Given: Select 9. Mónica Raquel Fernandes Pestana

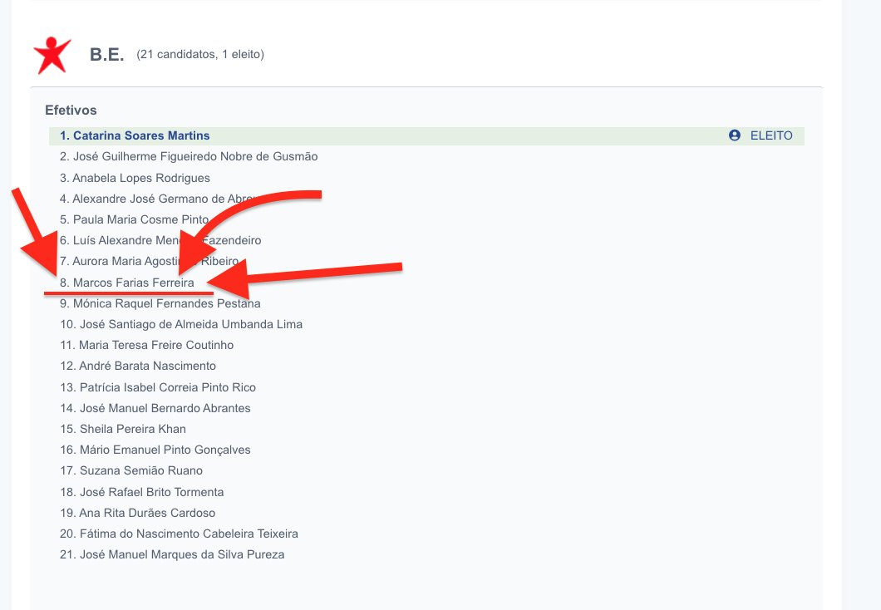Looking at the screenshot, I should point(160,303).
